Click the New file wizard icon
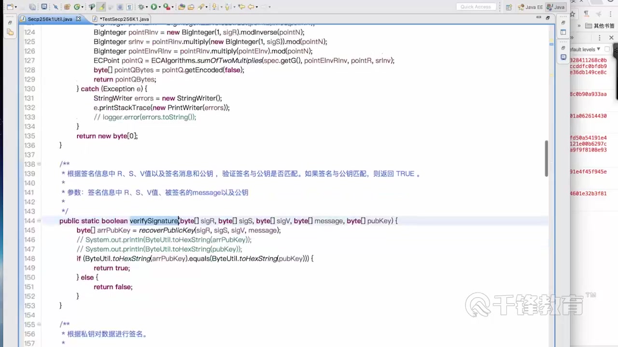The image size is (618, 347). (10, 7)
